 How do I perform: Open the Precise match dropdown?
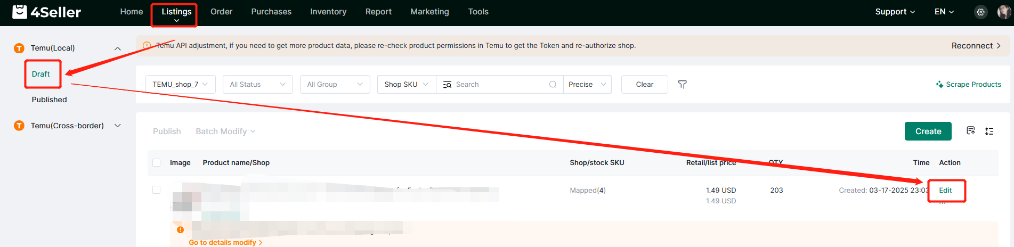coord(587,84)
